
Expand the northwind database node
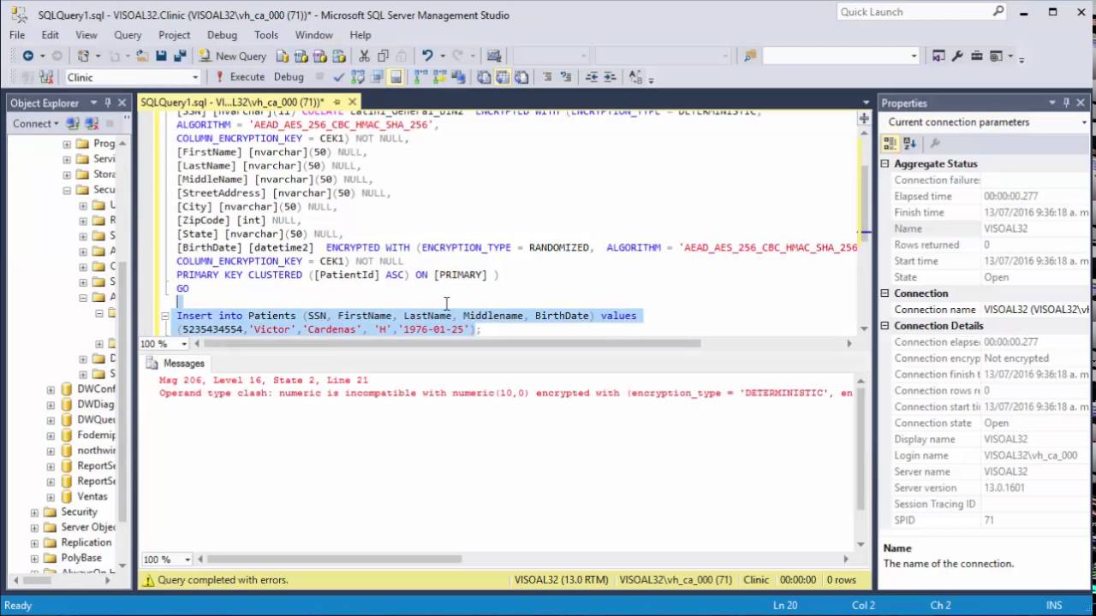coord(51,451)
